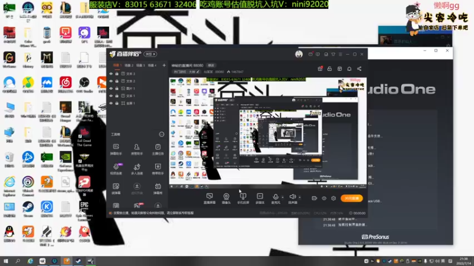The width and height of the screenshot is (474, 266).
Task: Start recording with the camcorder icon
Action: pos(314,198)
